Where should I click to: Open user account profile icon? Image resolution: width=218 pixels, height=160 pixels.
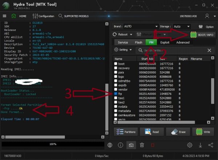coord(207,16)
